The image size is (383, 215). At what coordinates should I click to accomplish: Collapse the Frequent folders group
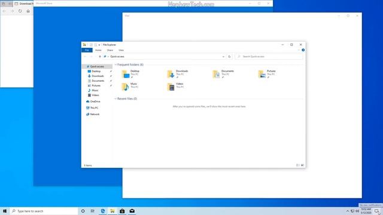point(115,64)
